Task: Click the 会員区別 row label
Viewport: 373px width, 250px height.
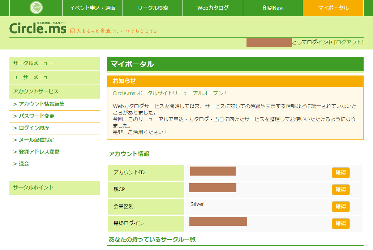Action: [146, 207]
